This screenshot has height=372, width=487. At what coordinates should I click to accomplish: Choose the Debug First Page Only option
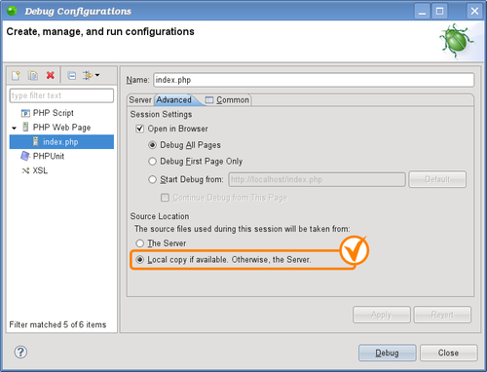pos(152,162)
